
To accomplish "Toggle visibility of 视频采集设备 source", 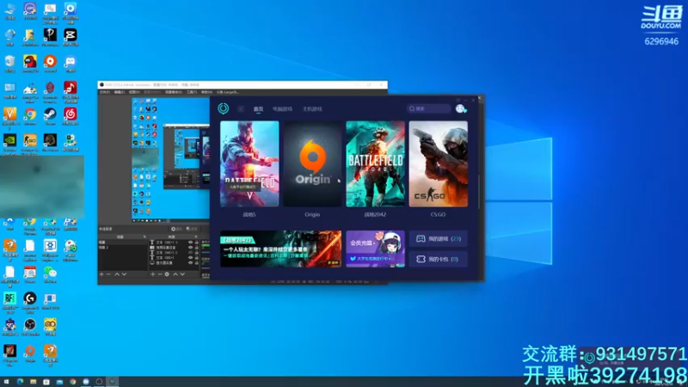I will click(x=190, y=248).
